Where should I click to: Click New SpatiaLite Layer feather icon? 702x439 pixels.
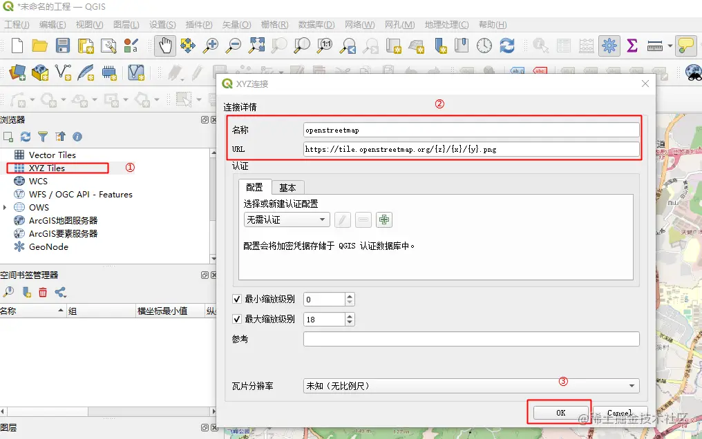(x=86, y=72)
